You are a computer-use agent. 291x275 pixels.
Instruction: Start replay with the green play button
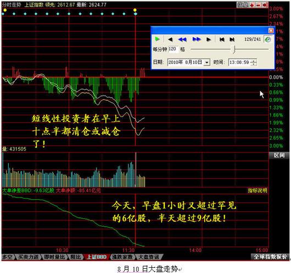tap(157, 39)
